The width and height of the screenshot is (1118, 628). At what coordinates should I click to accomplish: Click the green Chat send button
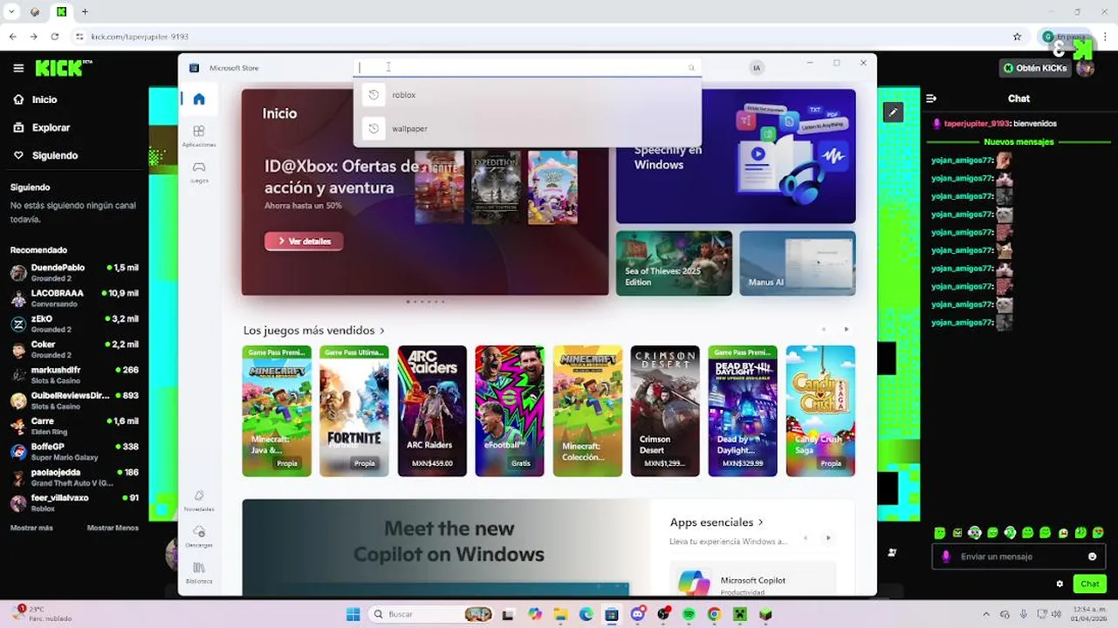1090,584
